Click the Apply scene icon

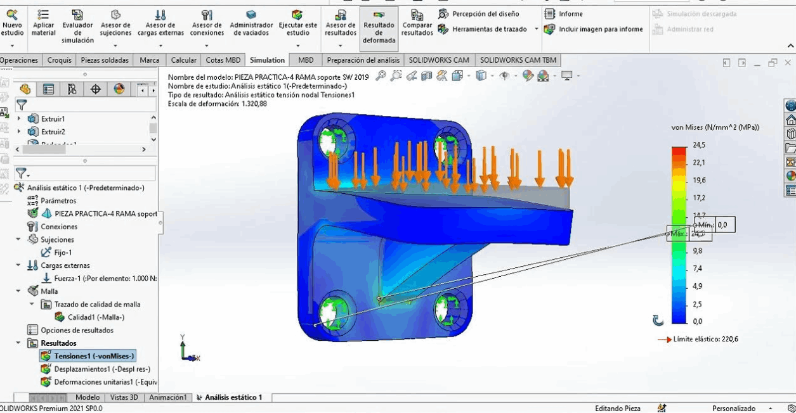tap(543, 76)
